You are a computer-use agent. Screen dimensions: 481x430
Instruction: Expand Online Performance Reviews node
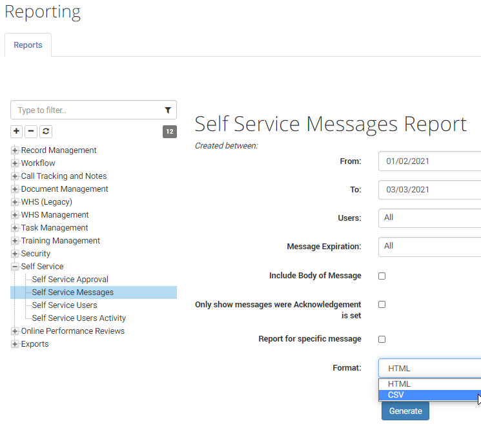click(14, 331)
